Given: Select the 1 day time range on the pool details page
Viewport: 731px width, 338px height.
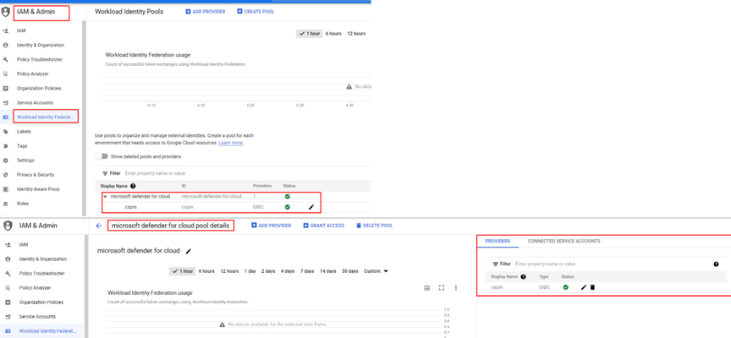Looking at the screenshot, I should 250,271.
